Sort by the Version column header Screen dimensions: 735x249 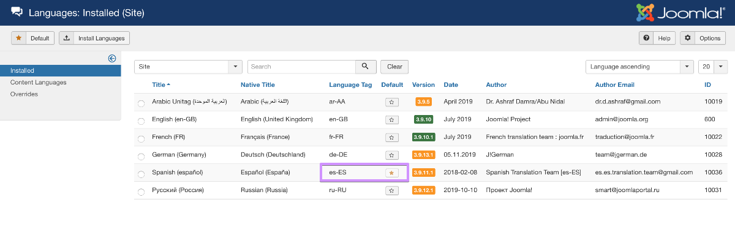[x=423, y=85]
